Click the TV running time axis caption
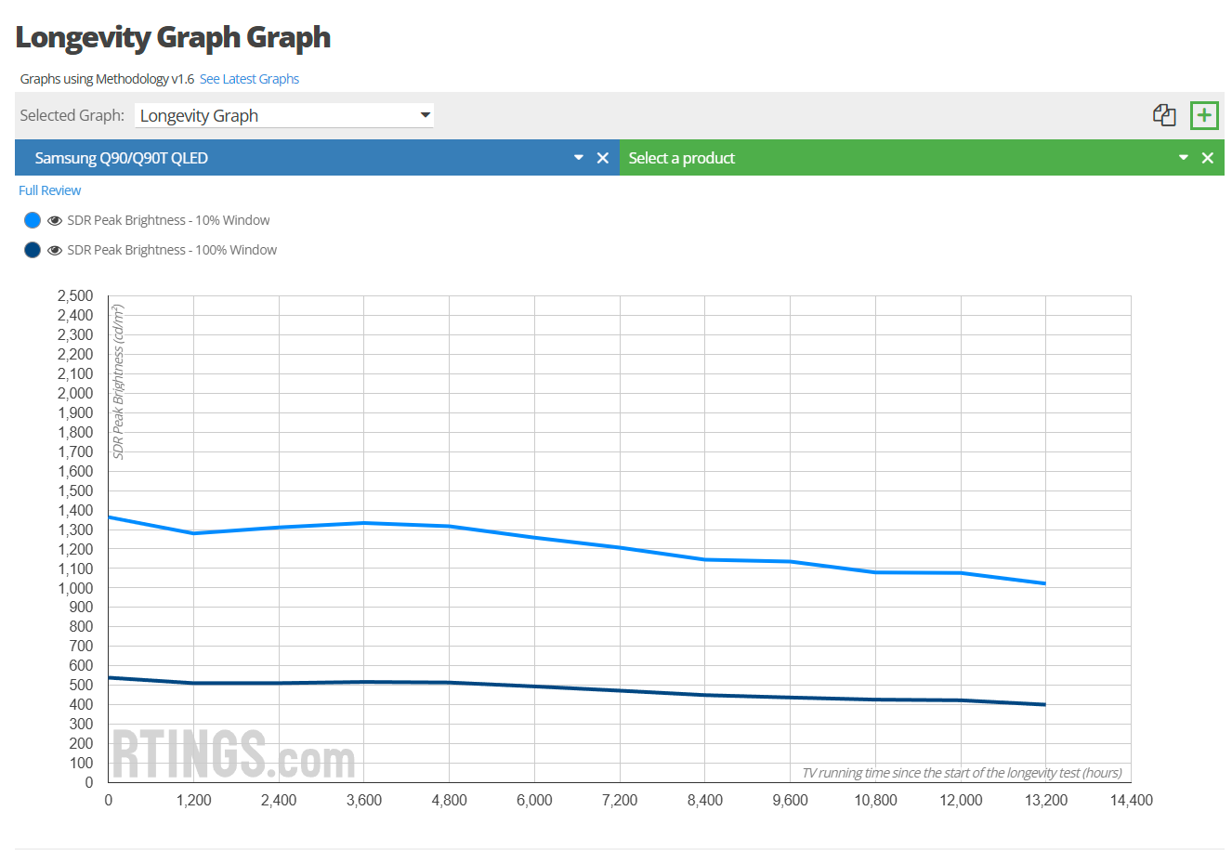 [962, 773]
